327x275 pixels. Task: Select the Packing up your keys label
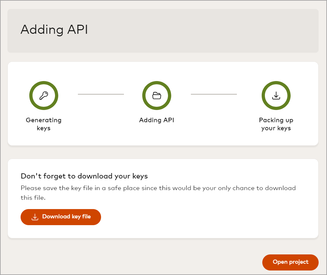click(276, 124)
